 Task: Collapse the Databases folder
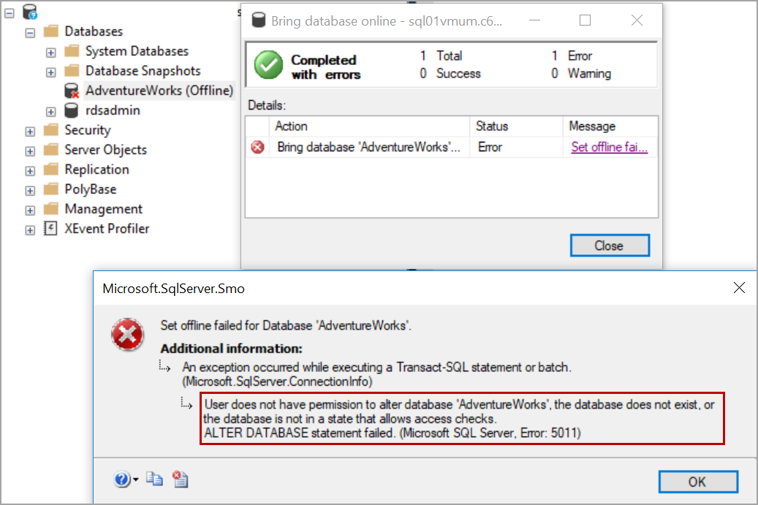point(30,33)
